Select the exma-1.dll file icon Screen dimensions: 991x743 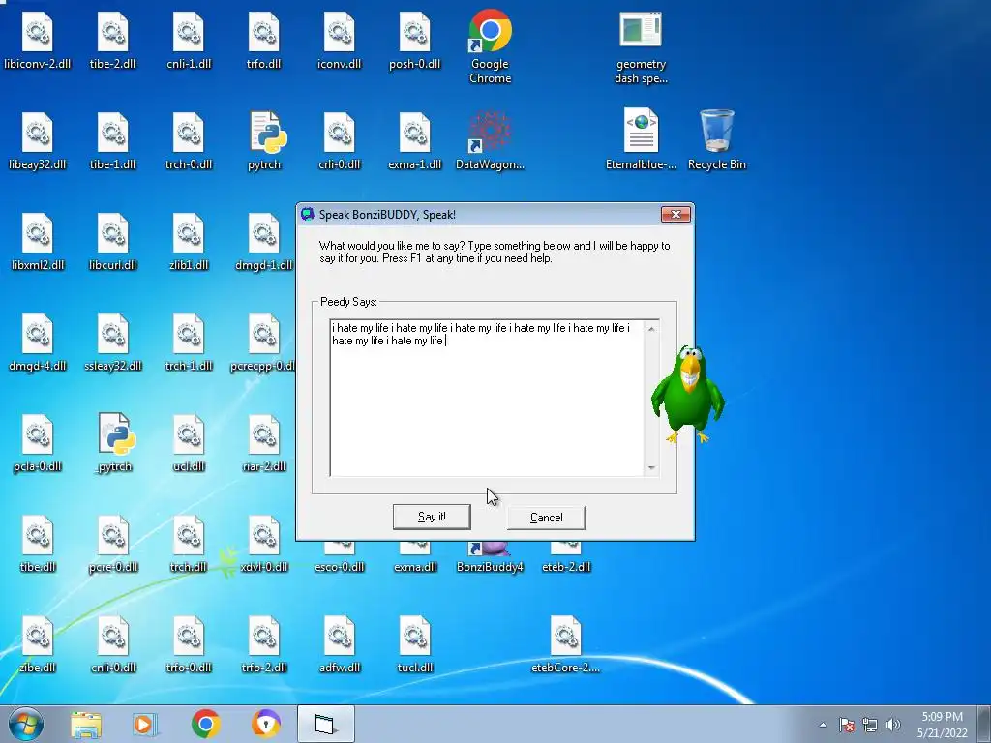pos(414,139)
